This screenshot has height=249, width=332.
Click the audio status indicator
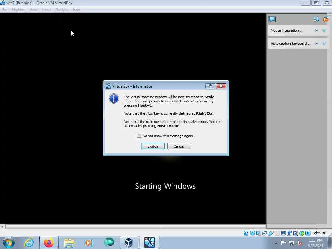click(258, 233)
